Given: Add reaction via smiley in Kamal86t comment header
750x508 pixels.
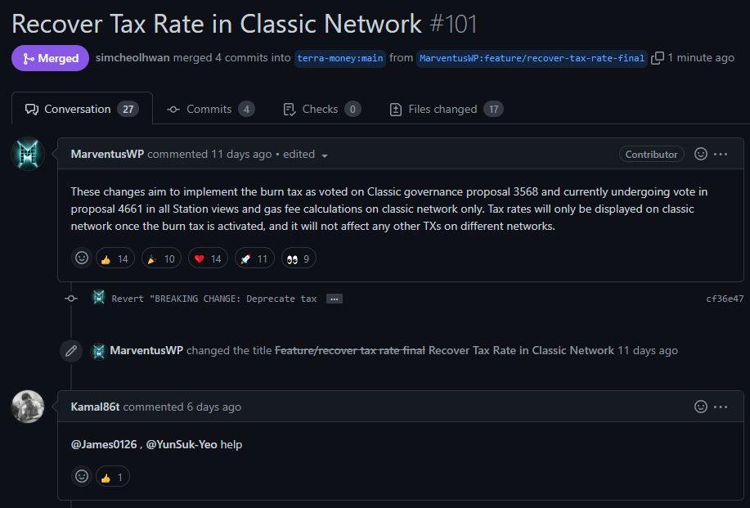Looking at the screenshot, I should [x=701, y=407].
